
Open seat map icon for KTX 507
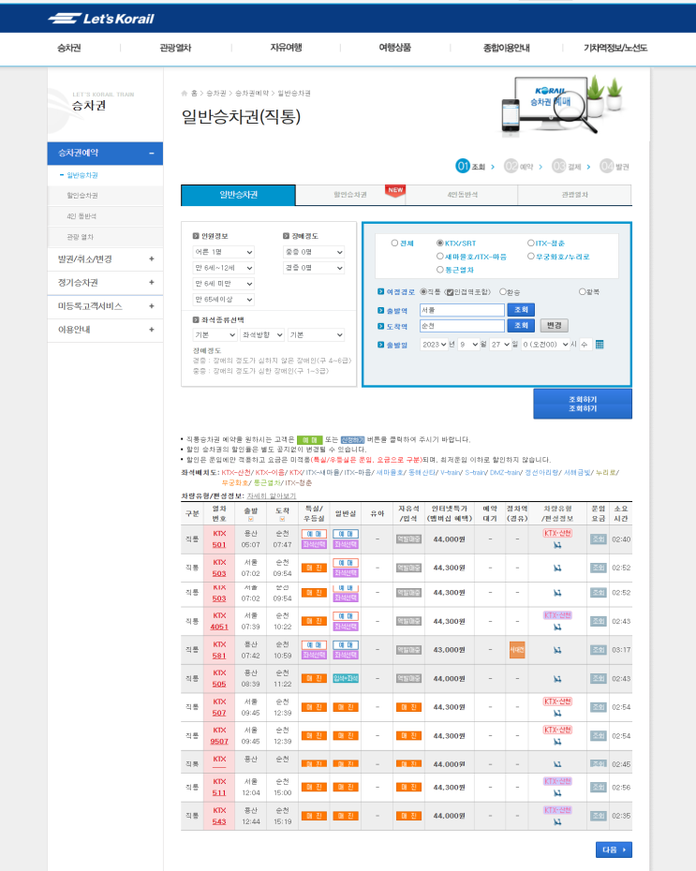coord(557,714)
